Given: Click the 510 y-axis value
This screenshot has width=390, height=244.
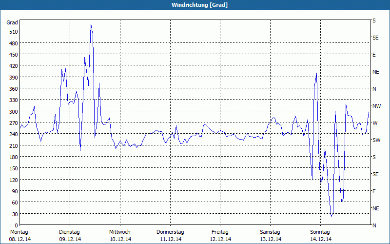Looking at the screenshot, I should coord(14,32).
